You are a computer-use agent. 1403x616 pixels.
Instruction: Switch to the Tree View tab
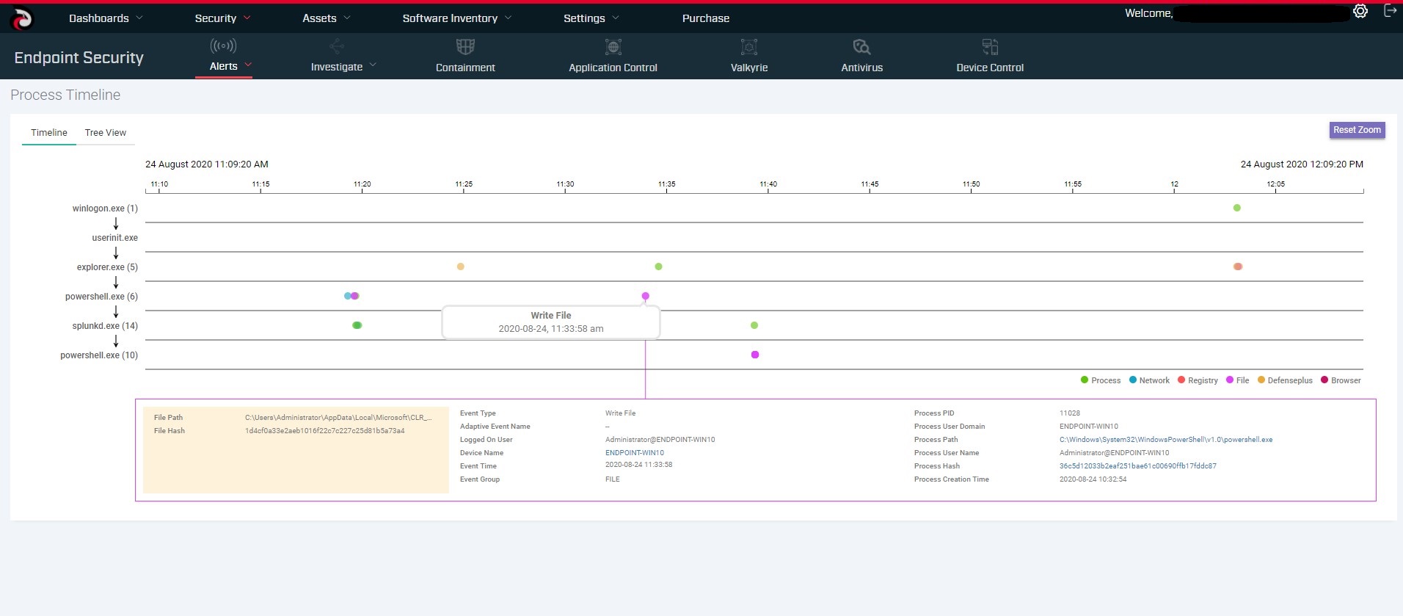(105, 133)
